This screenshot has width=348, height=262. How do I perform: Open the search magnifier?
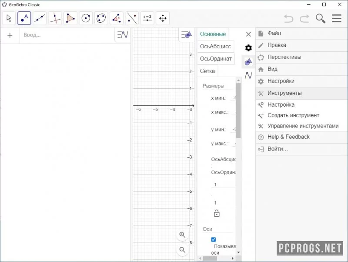tap(321, 18)
